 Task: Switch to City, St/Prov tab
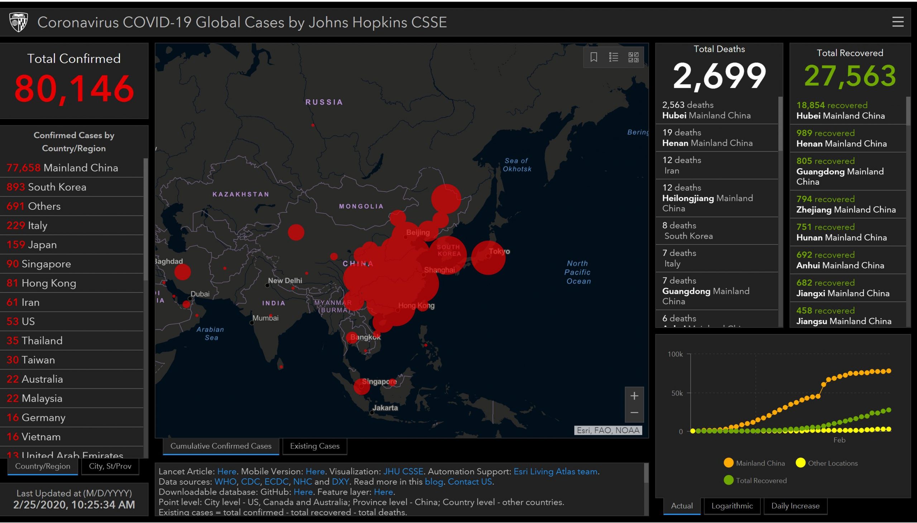110,466
